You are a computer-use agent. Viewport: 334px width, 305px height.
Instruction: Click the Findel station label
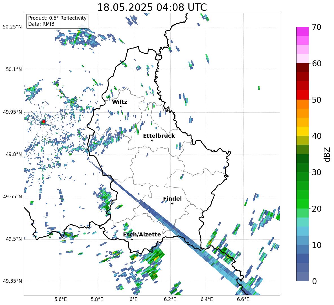172,199
